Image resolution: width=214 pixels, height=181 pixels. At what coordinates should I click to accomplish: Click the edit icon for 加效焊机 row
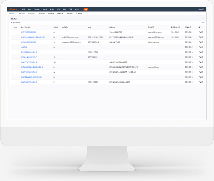click(200, 47)
